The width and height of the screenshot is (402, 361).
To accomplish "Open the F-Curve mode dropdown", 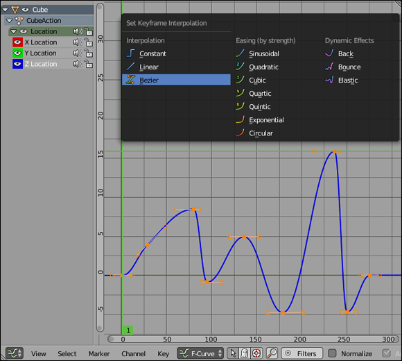I will [200, 353].
